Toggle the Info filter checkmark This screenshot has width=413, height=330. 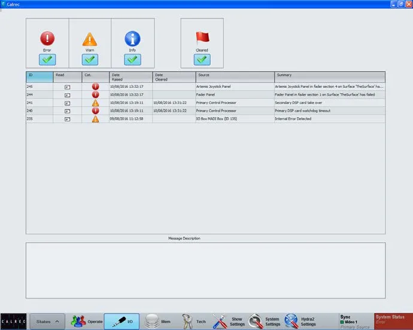tap(132, 59)
